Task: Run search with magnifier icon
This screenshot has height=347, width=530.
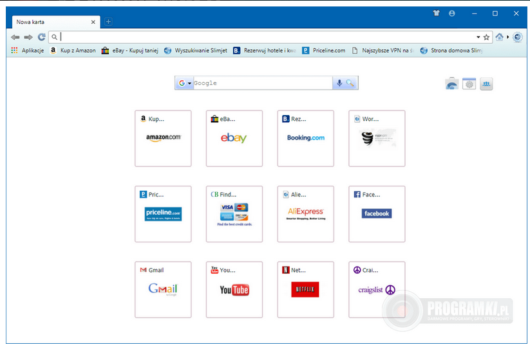Action: (350, 83)
